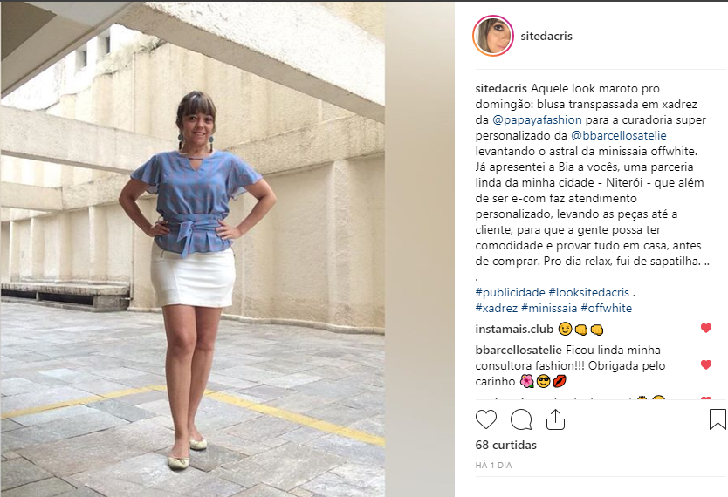This screenshot has height=497, width=728.
Task: Like the post with heart icon
Action: [486, 419]
